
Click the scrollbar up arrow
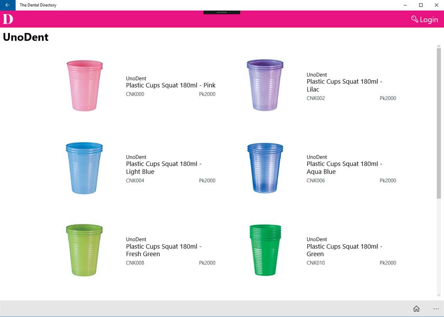(439, 46)
